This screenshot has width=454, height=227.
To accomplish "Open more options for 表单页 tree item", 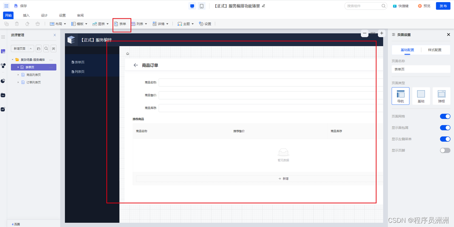I will pyautogui.click(x=51, y=67).
